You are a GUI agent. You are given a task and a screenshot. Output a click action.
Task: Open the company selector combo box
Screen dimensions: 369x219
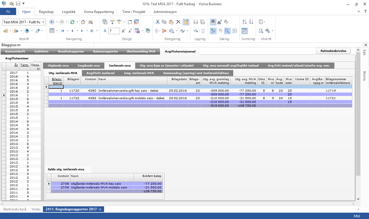point(24,22)
